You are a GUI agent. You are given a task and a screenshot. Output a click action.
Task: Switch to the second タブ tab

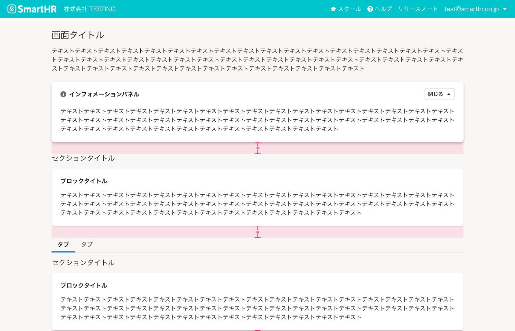(87, 244)
